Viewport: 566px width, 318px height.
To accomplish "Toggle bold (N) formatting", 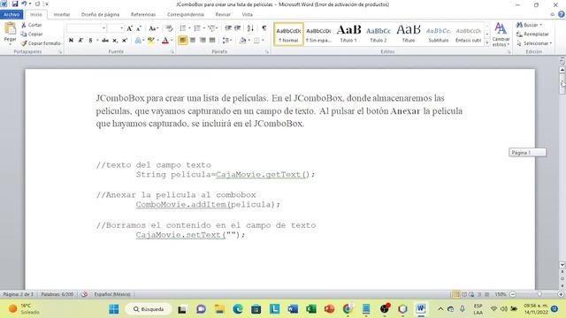I will (x=71, y=41).
